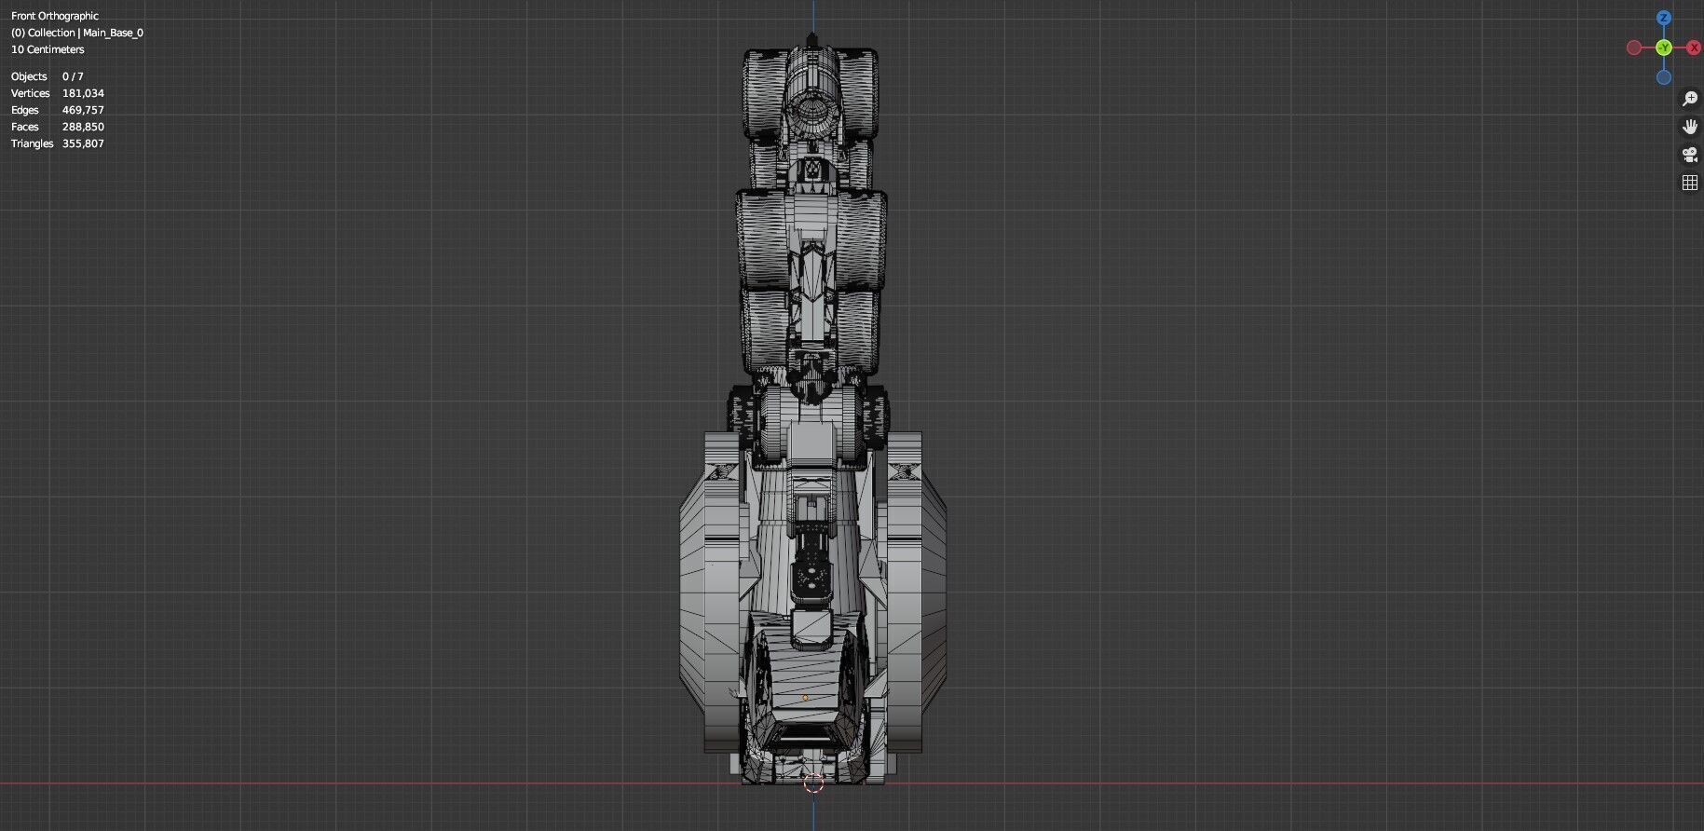
Task: Click the wireframe robot arm model
Action: pyautogui.click(x=812, y=410)
